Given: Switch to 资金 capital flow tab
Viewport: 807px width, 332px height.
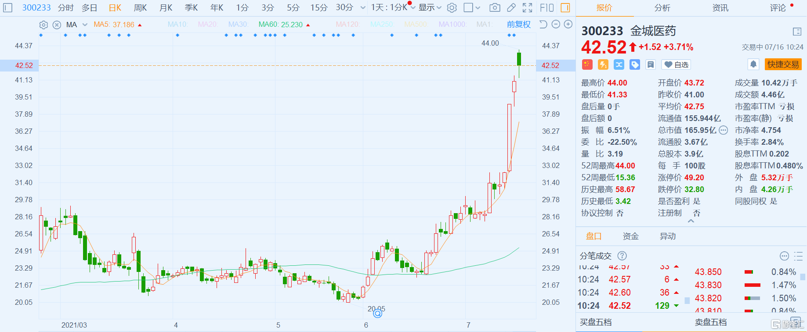Looking at the screenshot, I should 631,236.
